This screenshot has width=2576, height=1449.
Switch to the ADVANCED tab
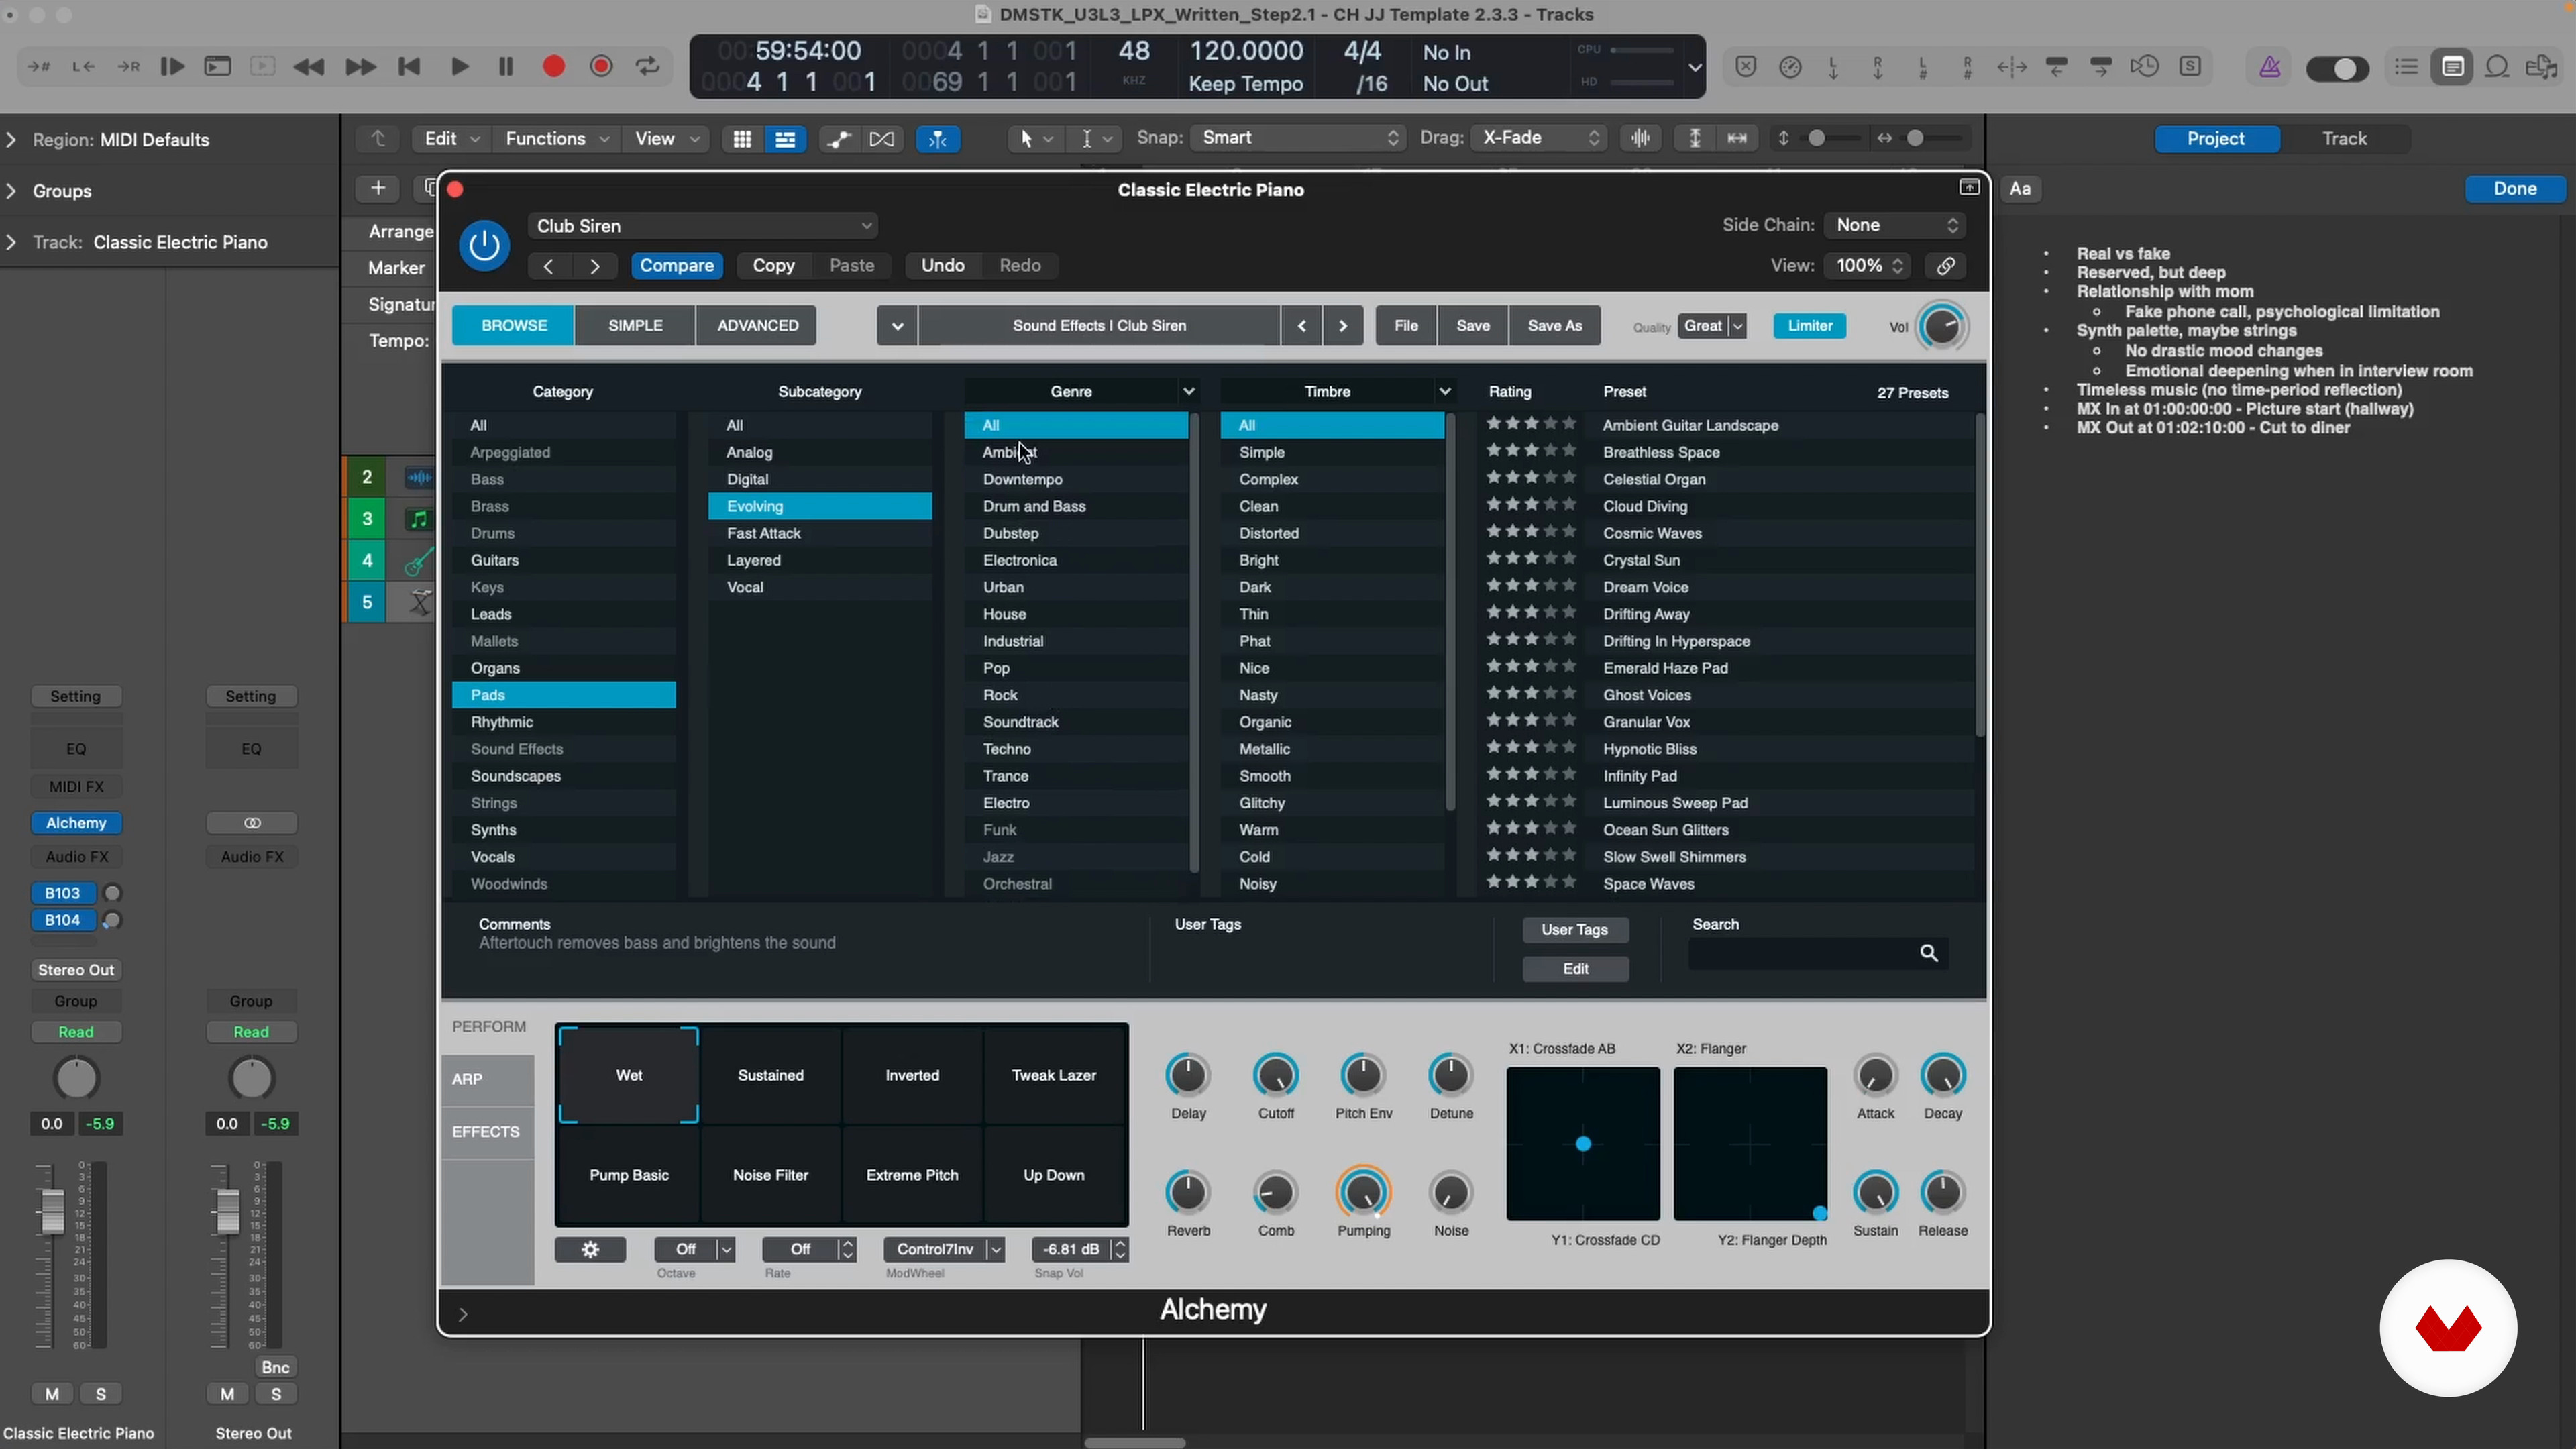coord(757,325)
